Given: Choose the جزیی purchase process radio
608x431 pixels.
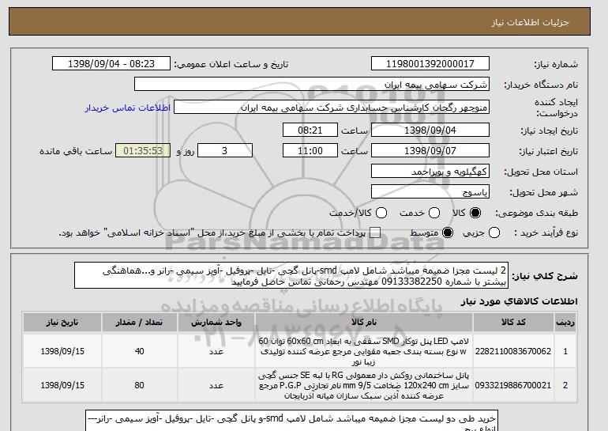Looking at the screenshot, I should [x=494, y=233].
